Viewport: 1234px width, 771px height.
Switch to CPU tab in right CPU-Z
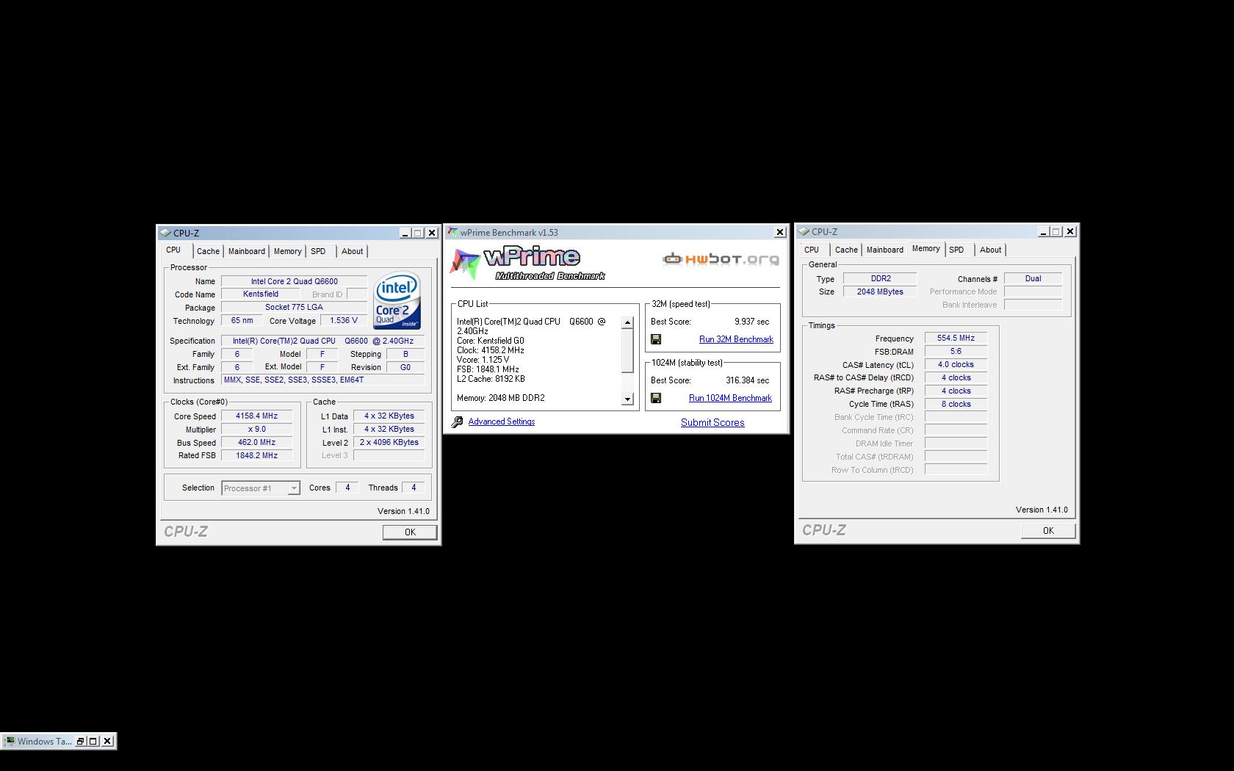(x=812, y=250)
